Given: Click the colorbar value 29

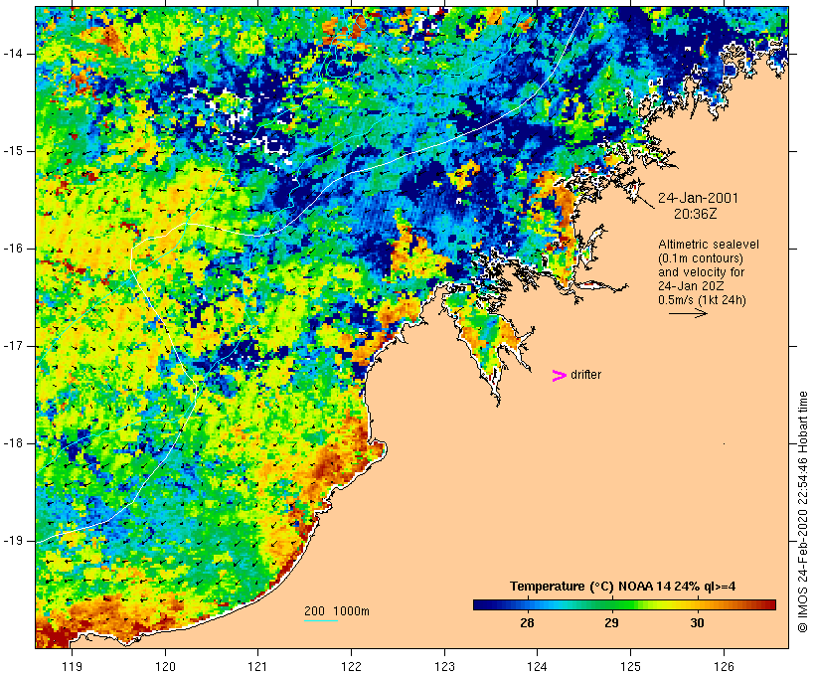Looking at the screenshot, I should click(x=612, y=623).
